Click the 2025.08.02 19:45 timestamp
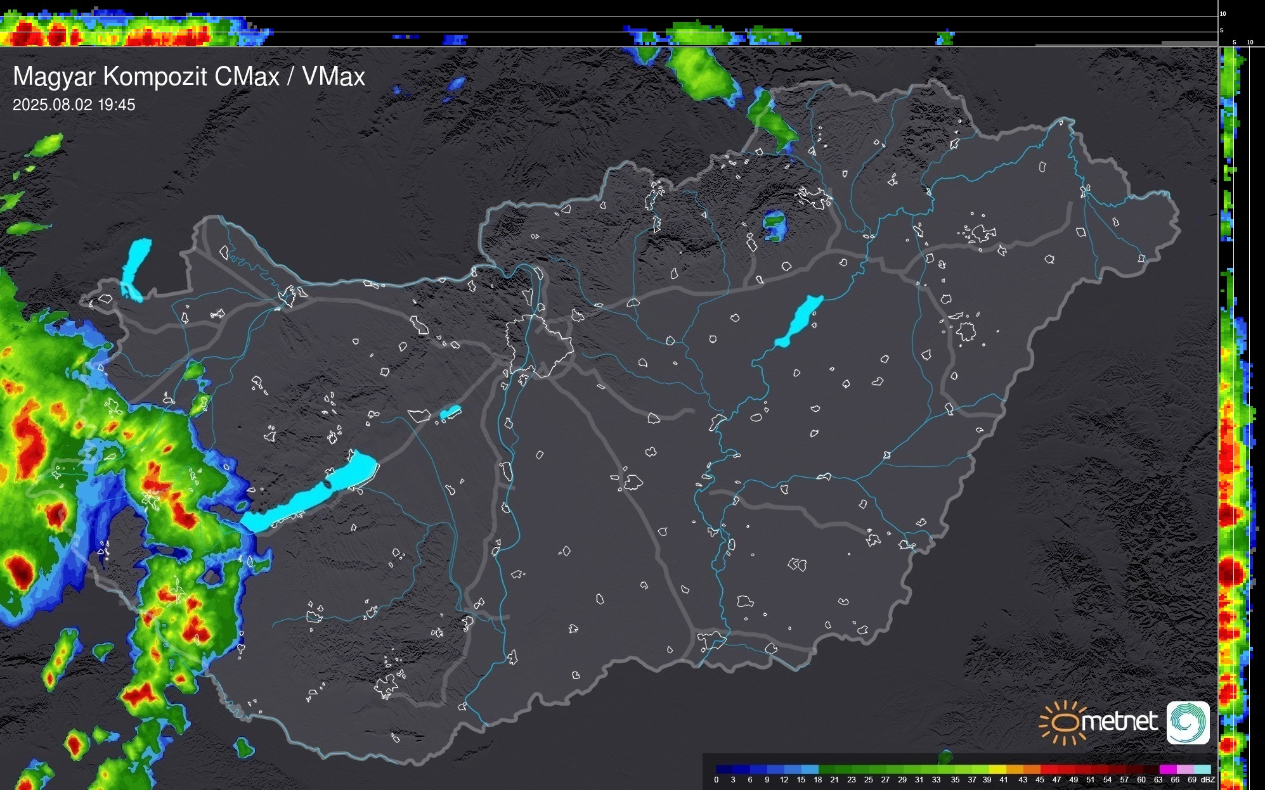The height and width of the screenshot is (790, 1265). click(x=74, y=105)
